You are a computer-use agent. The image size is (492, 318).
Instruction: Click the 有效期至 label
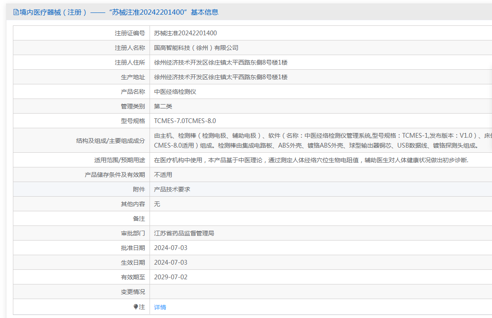point(133,277)
